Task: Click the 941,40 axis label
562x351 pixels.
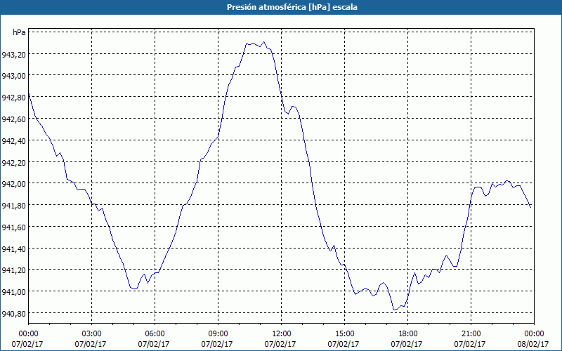Action: [13, 249]
